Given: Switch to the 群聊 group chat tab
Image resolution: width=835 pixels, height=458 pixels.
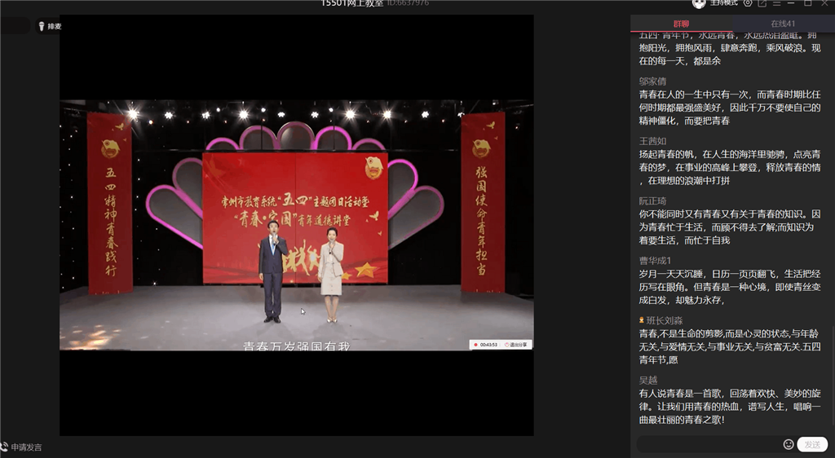Looking at the screenshot, I should (x=681, y=24).
